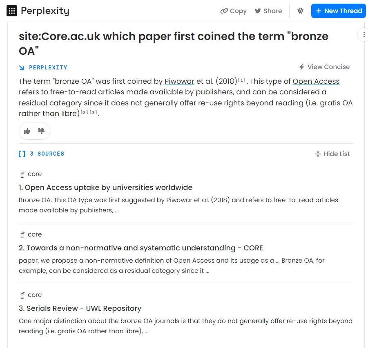
Task: Open source Towards a non-normative and systematic understanding
Action: (141, 248)
